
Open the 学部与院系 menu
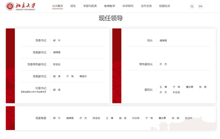tap(90, 6)
